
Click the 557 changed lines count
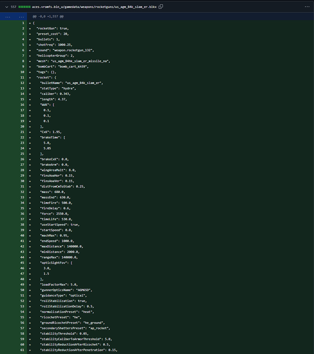14,7
